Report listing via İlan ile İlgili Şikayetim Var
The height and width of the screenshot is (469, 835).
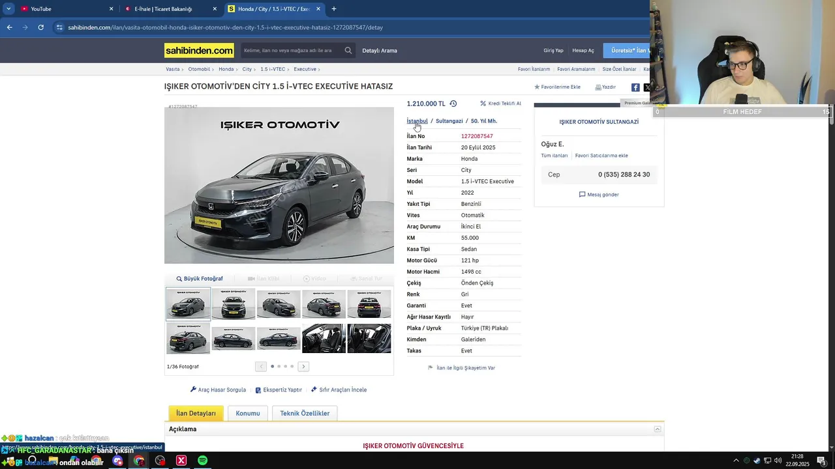click(461, 367)
